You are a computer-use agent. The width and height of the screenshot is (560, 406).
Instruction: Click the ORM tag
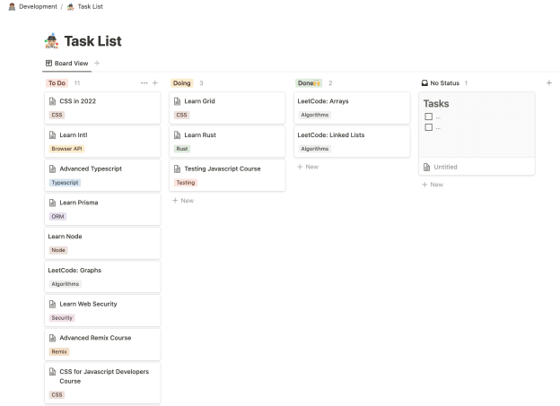point(57,217)
